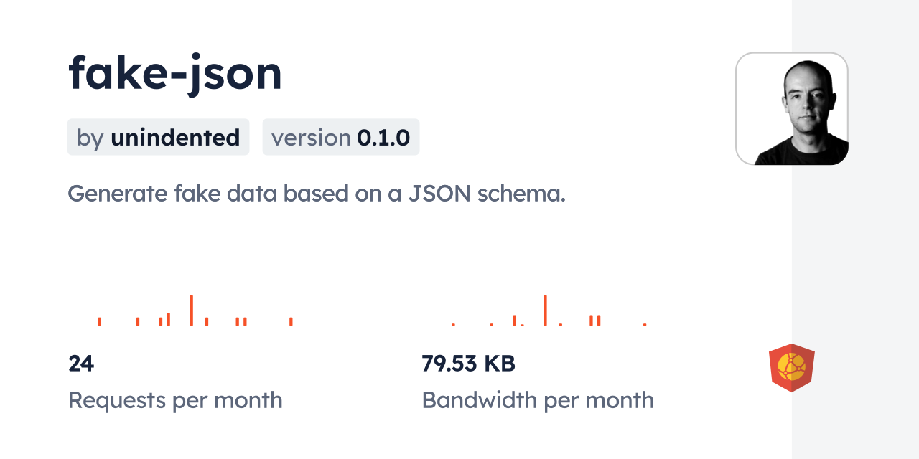The width and height of the screenshot is (919, 459).
Task: Open the 'by unindented' author badge
Action: coord(158,137)
